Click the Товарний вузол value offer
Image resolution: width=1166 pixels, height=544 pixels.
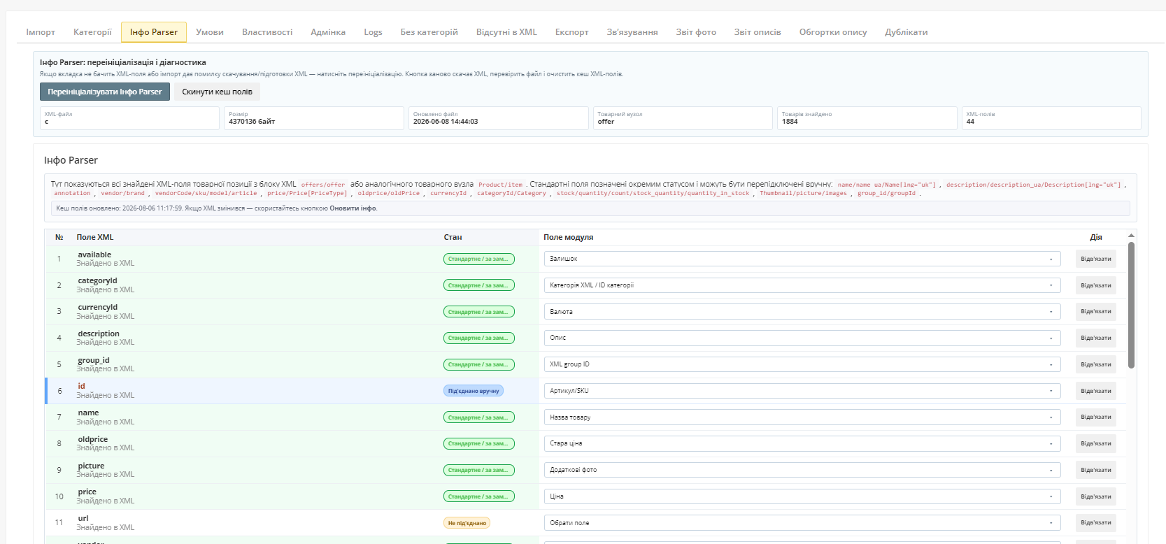click(606, 122)
